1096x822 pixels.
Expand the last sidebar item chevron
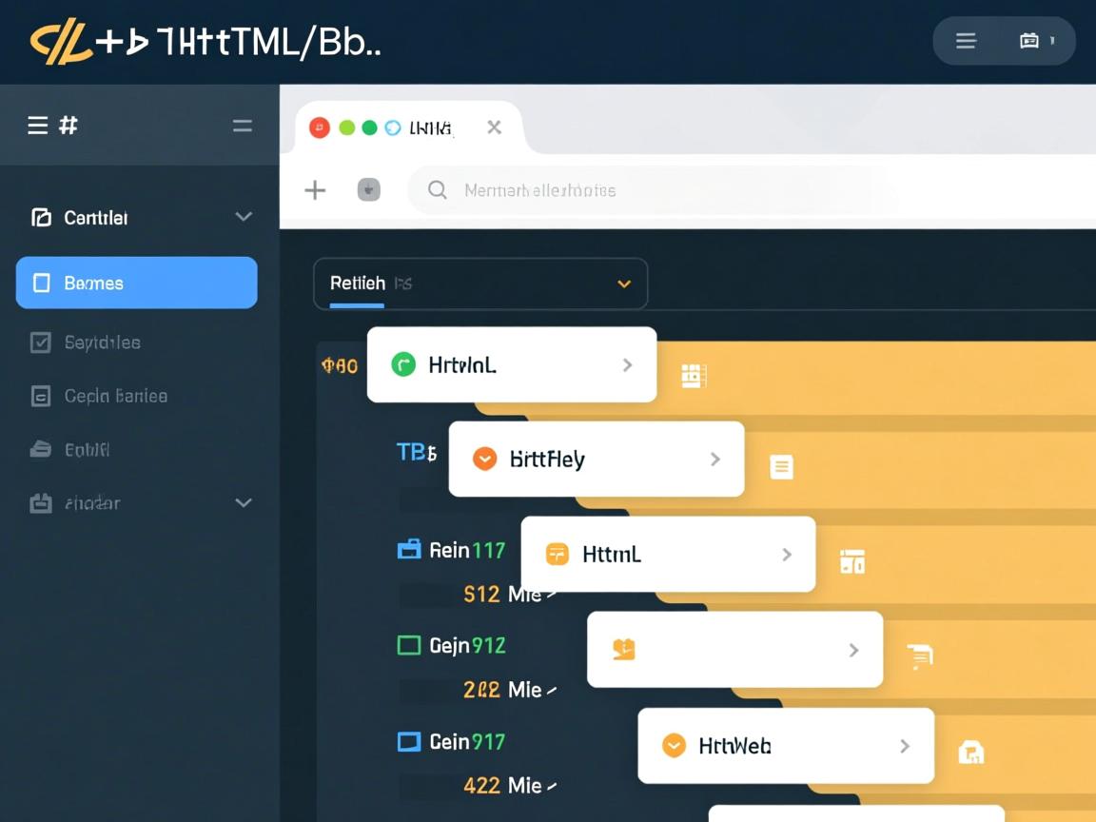(244, 502)
